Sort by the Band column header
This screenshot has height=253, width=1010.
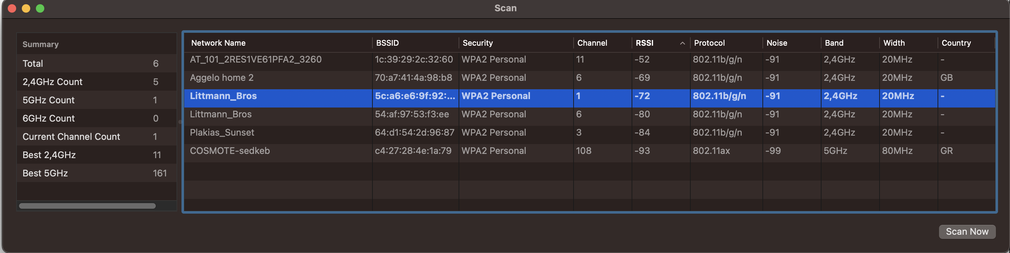click(833, 43)
